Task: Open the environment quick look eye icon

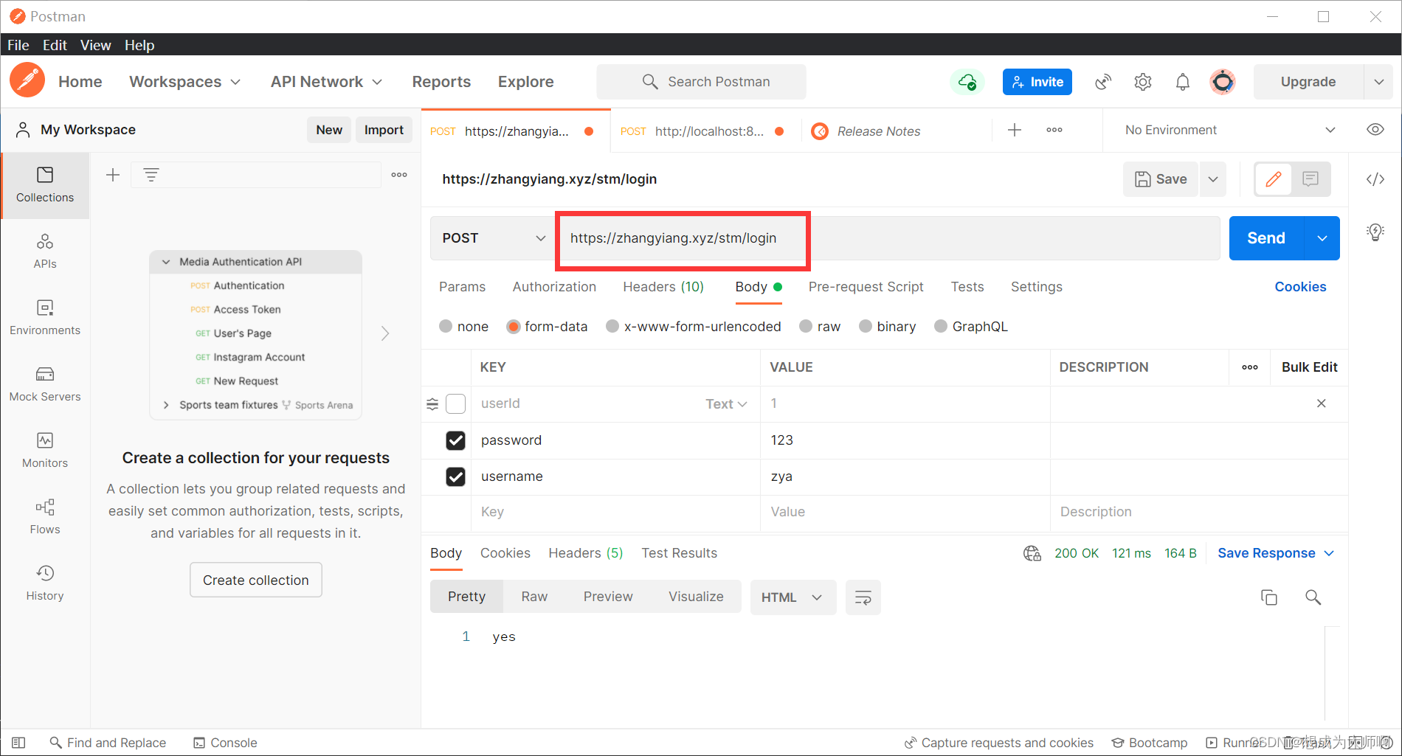Action: pyautogui.click(x=1375, y=130)
